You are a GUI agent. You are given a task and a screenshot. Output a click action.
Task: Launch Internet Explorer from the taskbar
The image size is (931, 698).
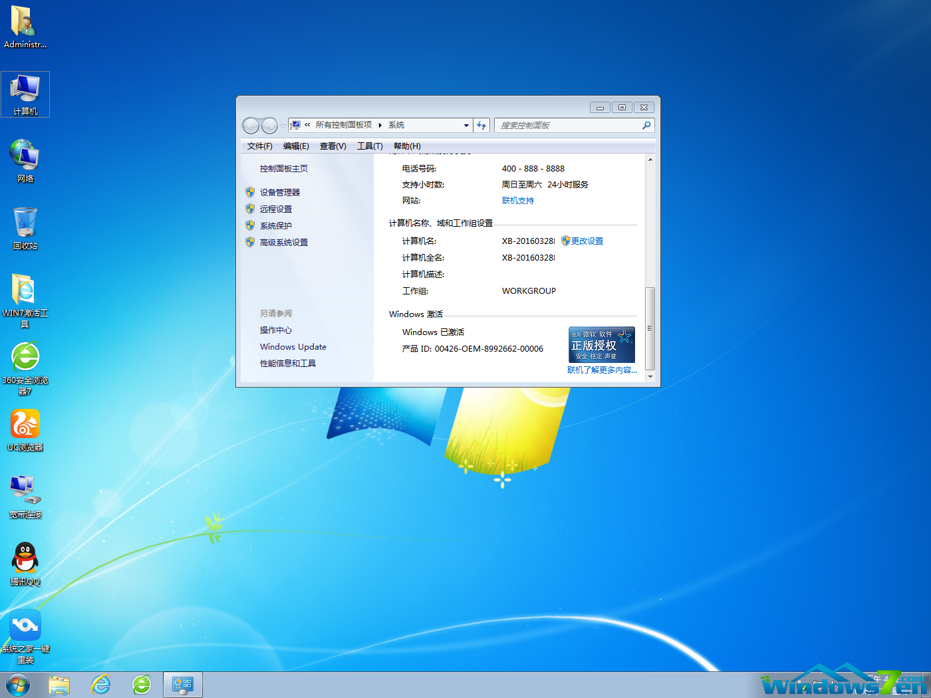pyautogui.click(x=101, y=685)
